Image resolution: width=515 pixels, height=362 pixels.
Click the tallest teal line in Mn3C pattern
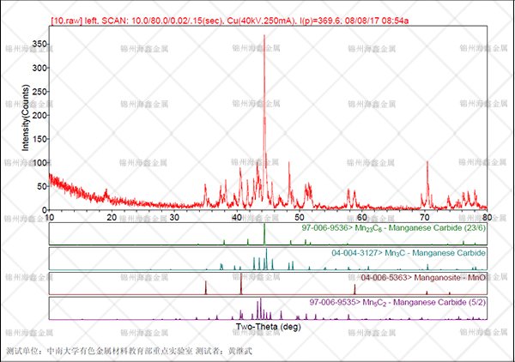coord(267,258)
